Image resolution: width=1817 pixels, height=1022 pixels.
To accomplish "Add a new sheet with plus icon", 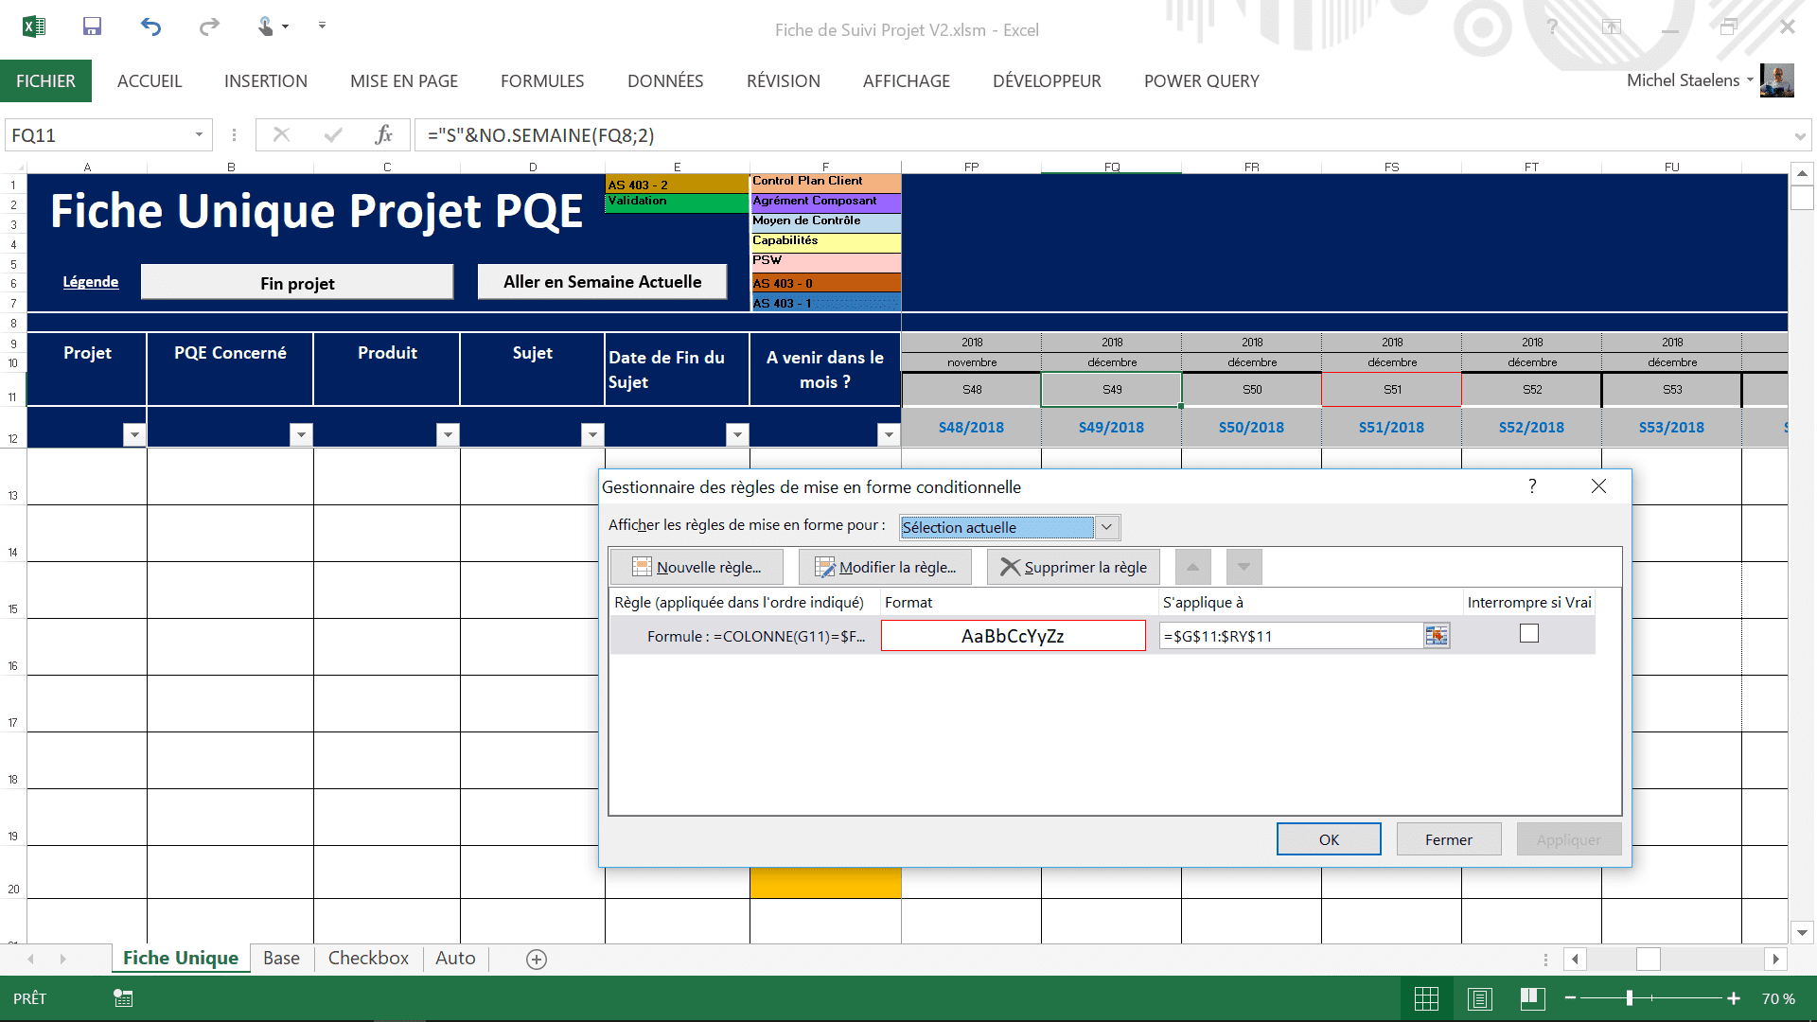I will (537, 959).
